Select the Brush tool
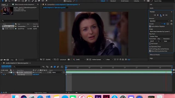The width and height of the screenshot is (175, 98). (33, 1)
